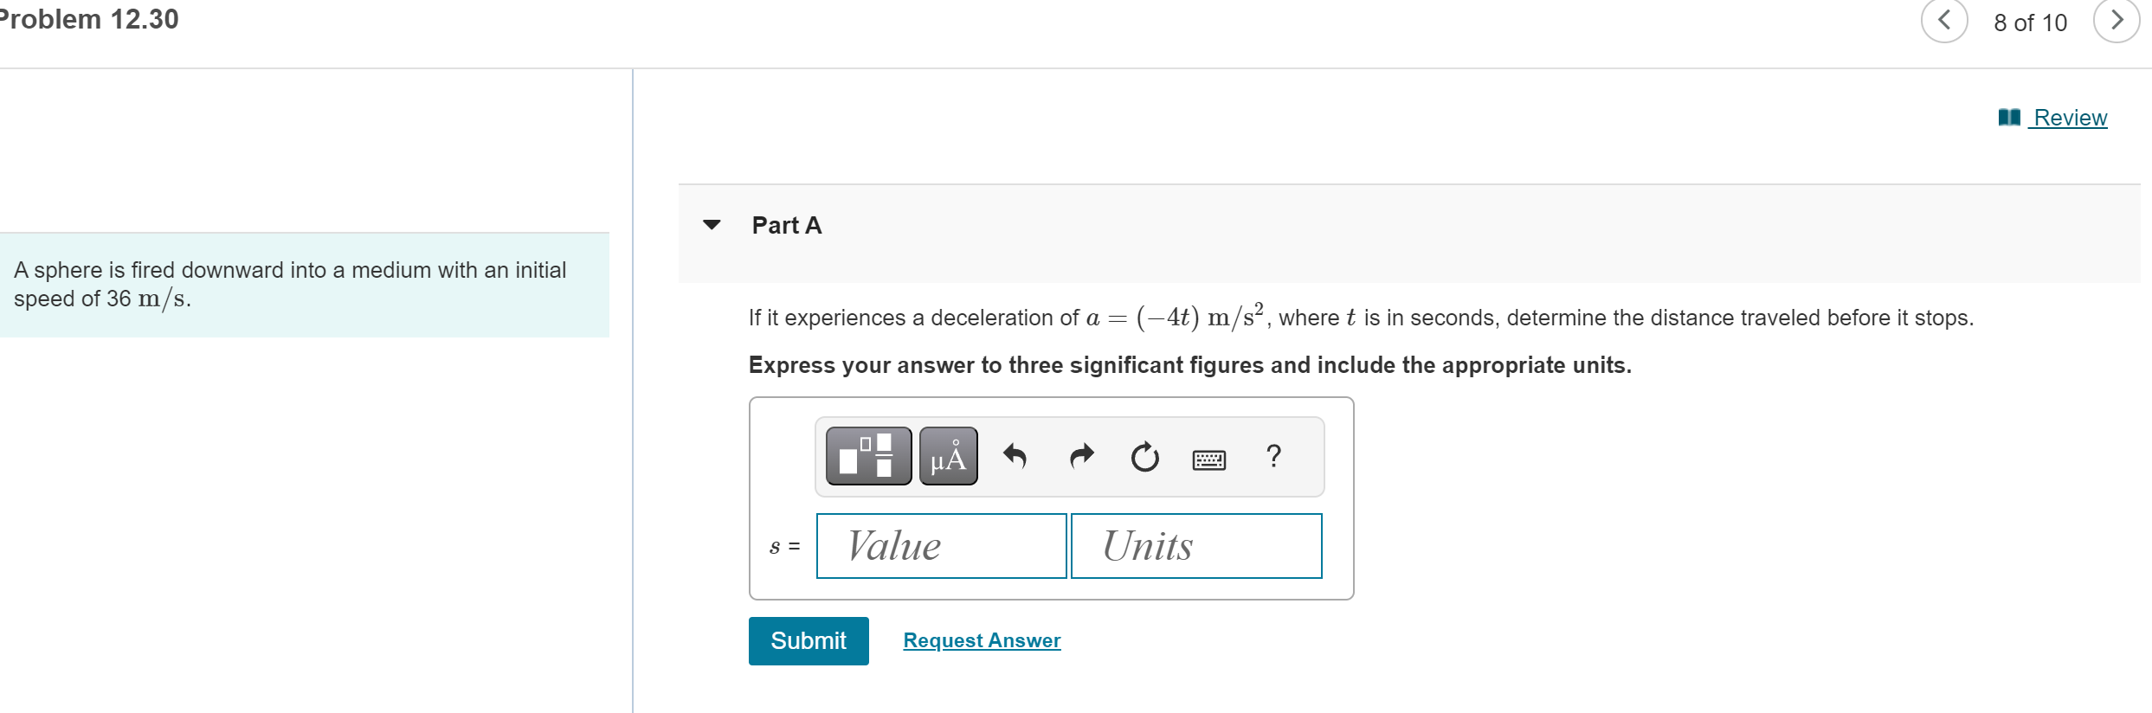2152x713 pixels.
Task: Click the open-book icon beside Review
Action: point(2009,116)
